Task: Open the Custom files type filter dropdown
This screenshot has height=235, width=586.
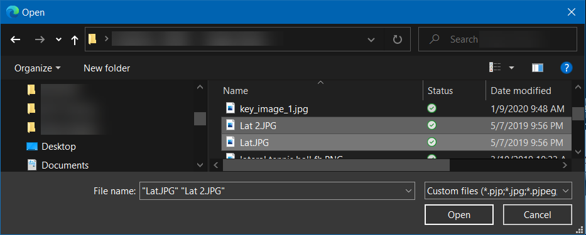Action: coord(498,191)
